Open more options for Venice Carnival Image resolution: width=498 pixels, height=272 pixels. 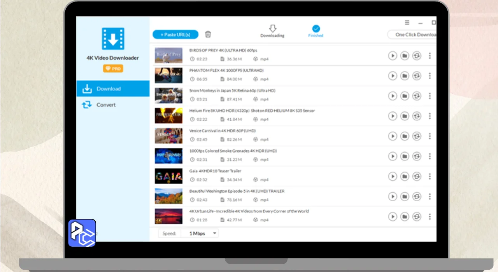(x=430, y=136)
